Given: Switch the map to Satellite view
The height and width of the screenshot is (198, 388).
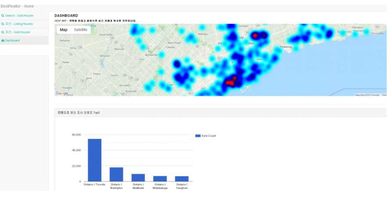Looking at the screenshot, I should [x=80, y=30].
